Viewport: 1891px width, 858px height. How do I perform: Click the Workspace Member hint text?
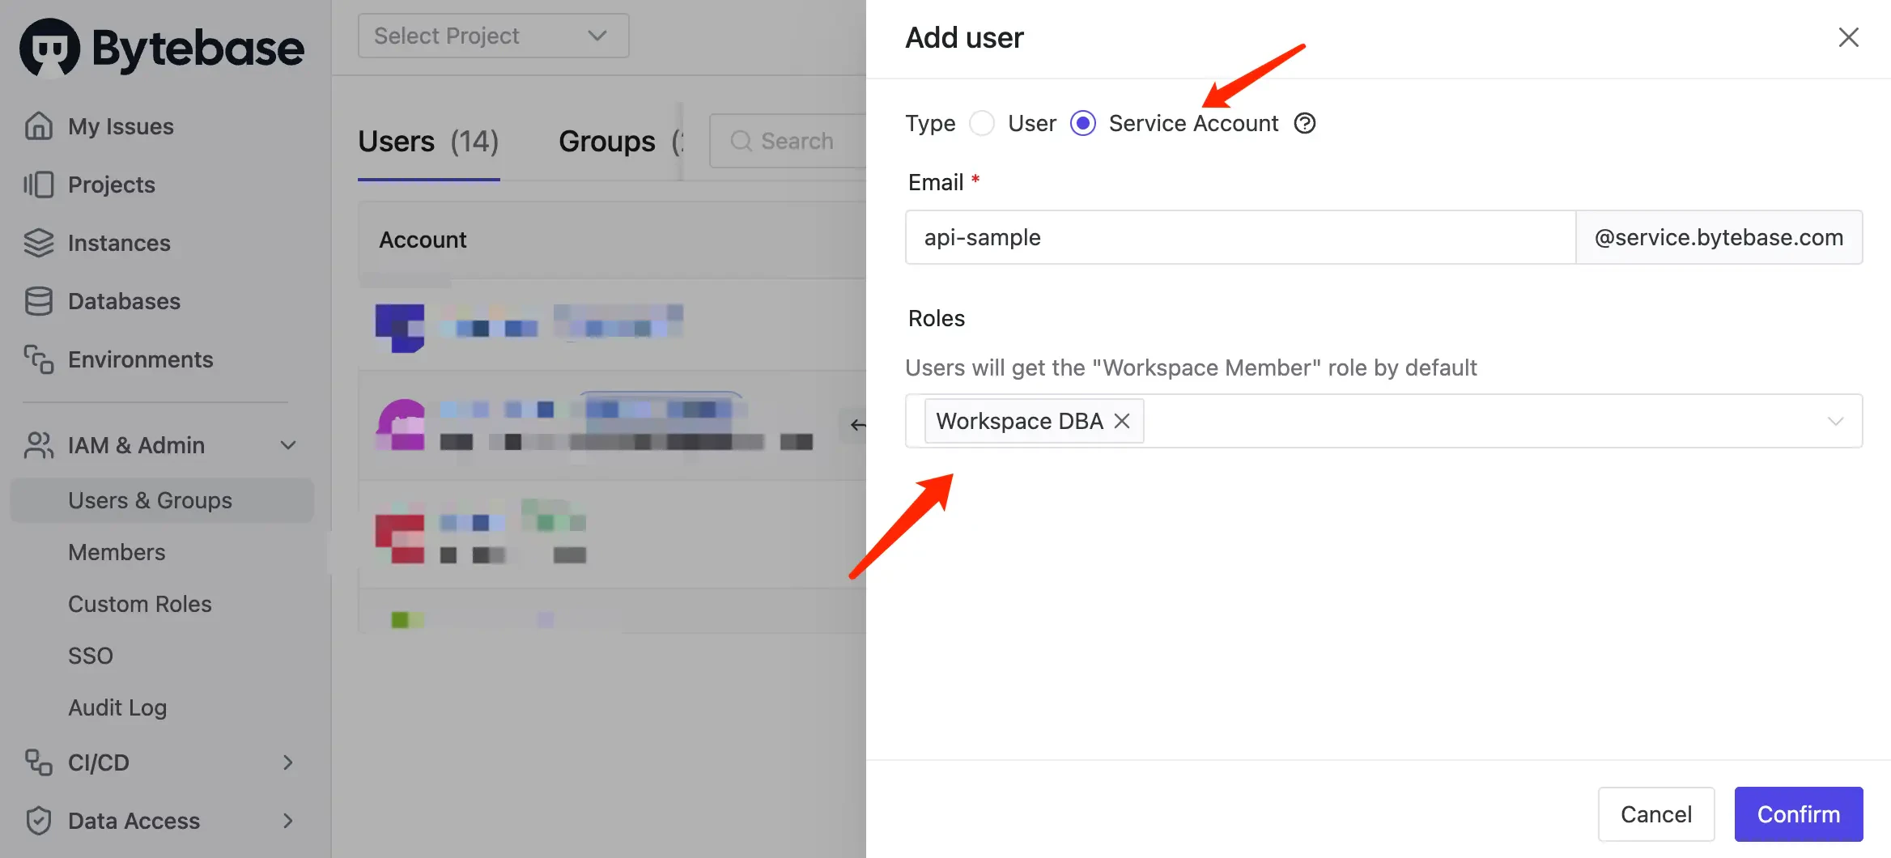click(x=1191, y=367)
